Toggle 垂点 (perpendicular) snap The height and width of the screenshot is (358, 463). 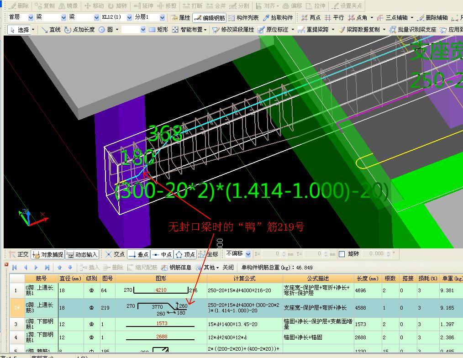[139, 254]
